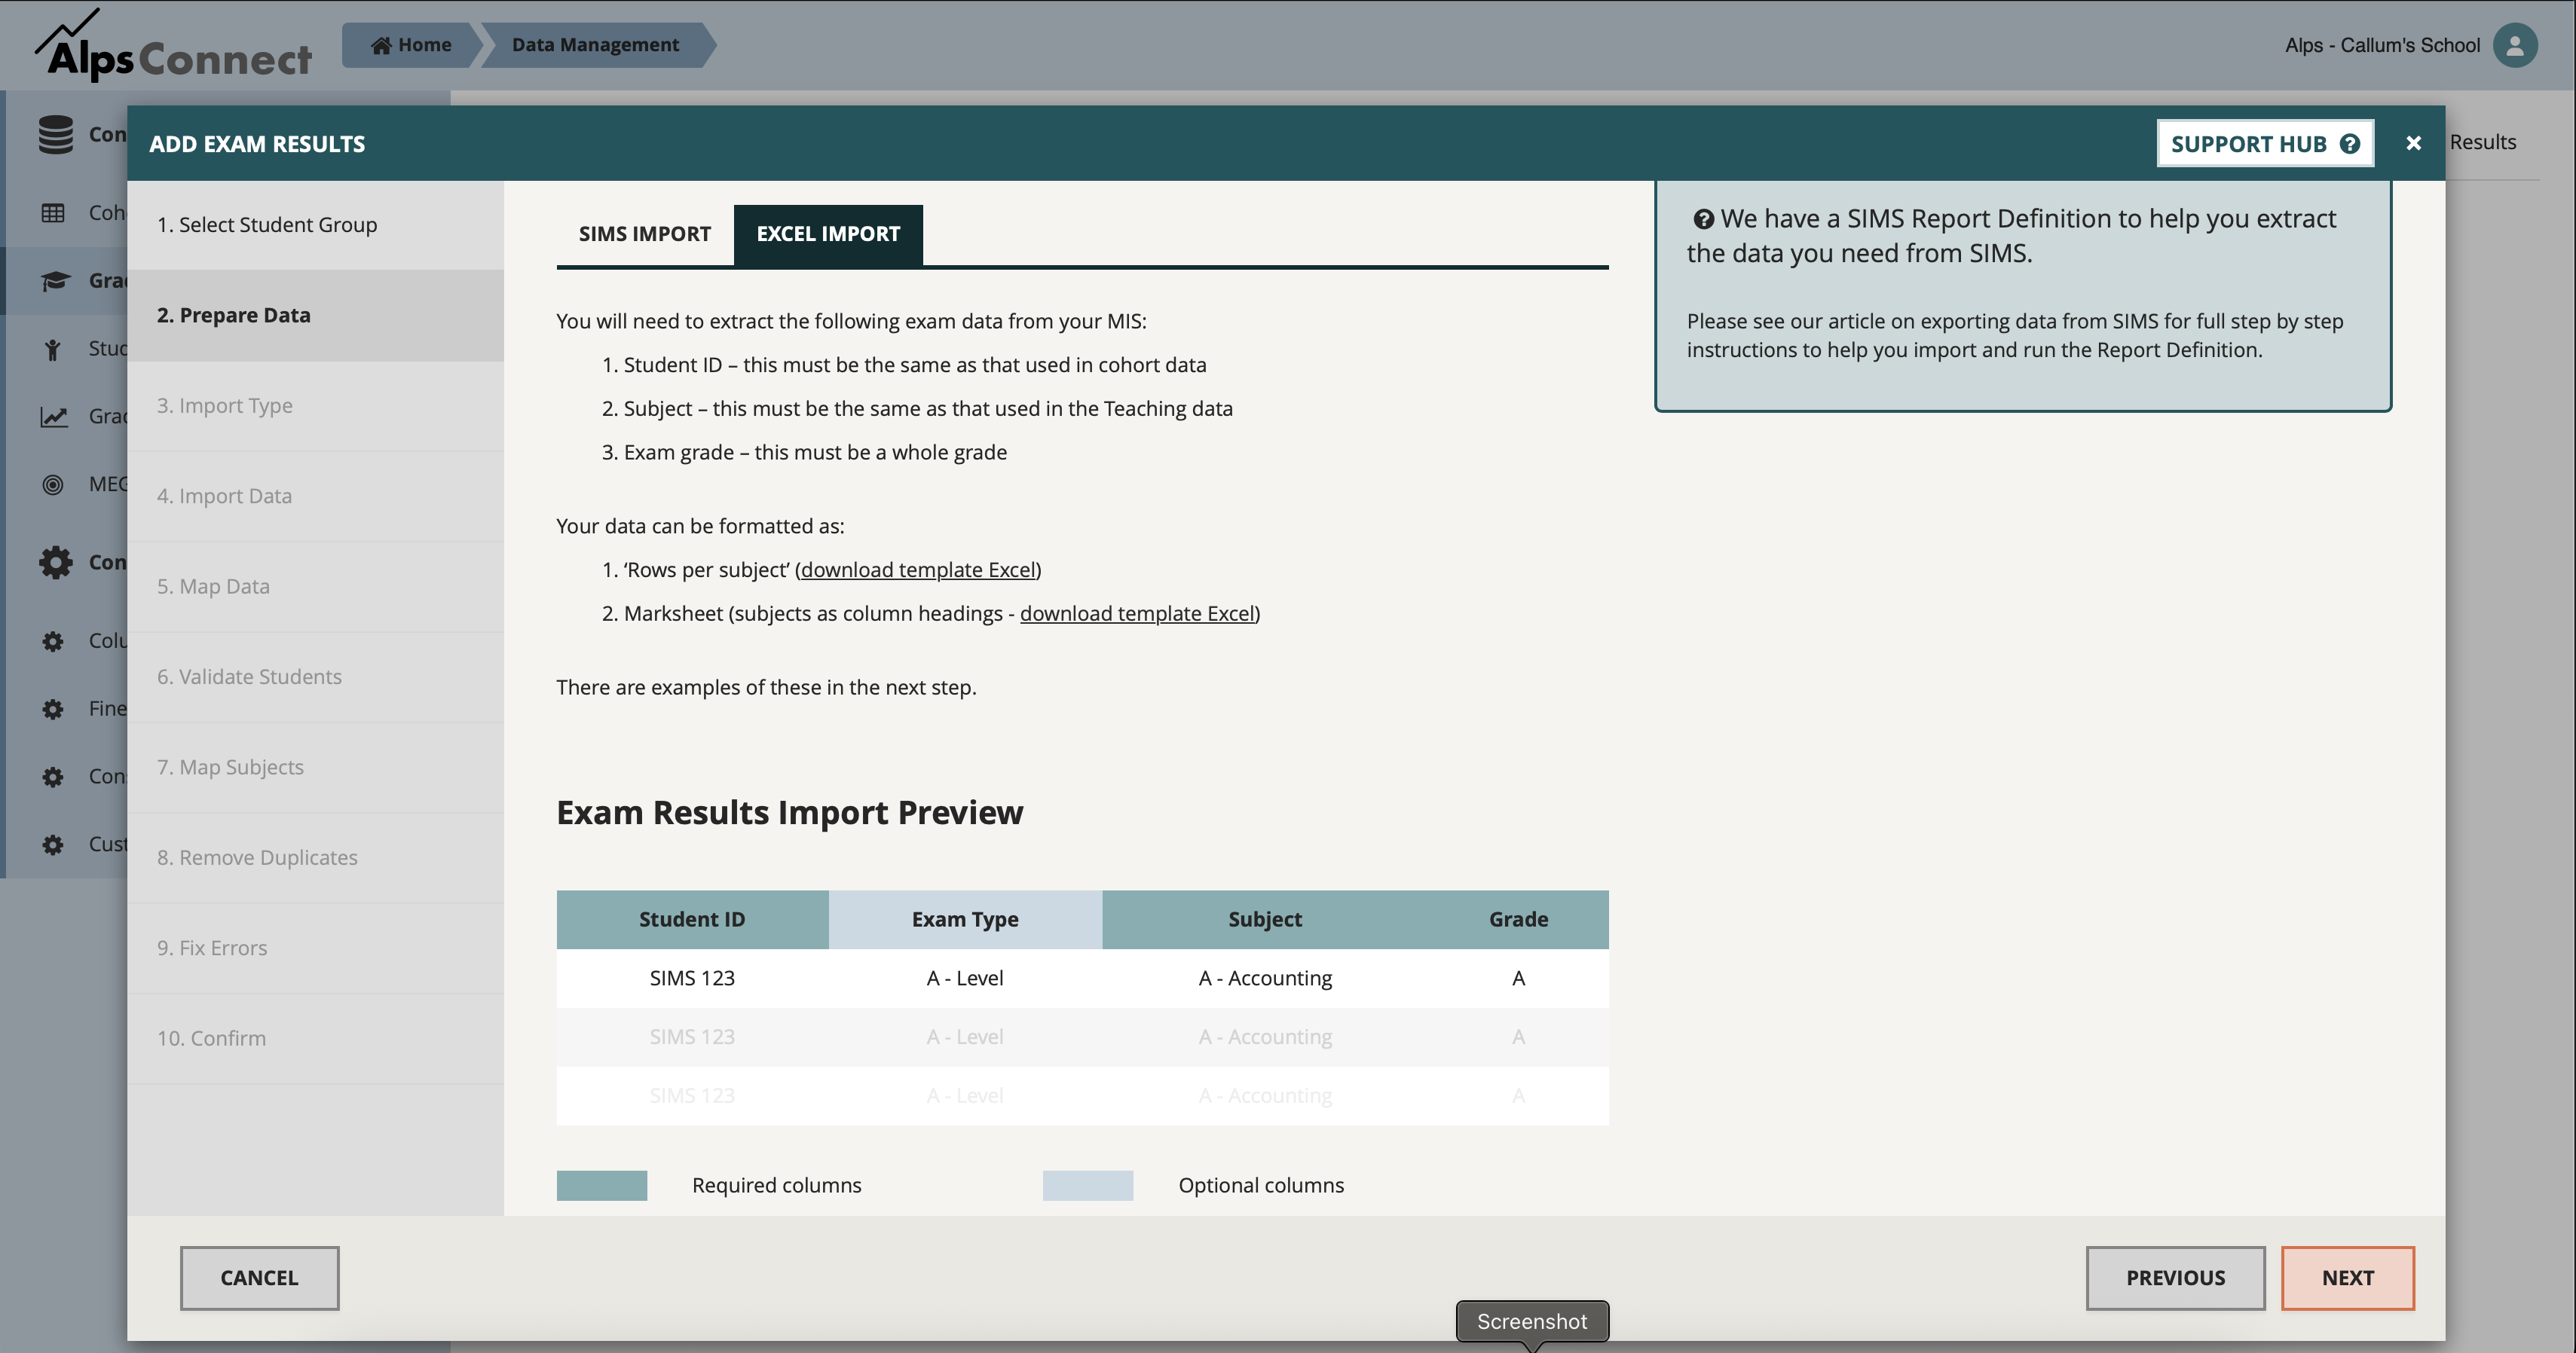Download the rows per subject template
Image resolution: width=2576 pixels, height=1353 pixels.
point(917,570)
